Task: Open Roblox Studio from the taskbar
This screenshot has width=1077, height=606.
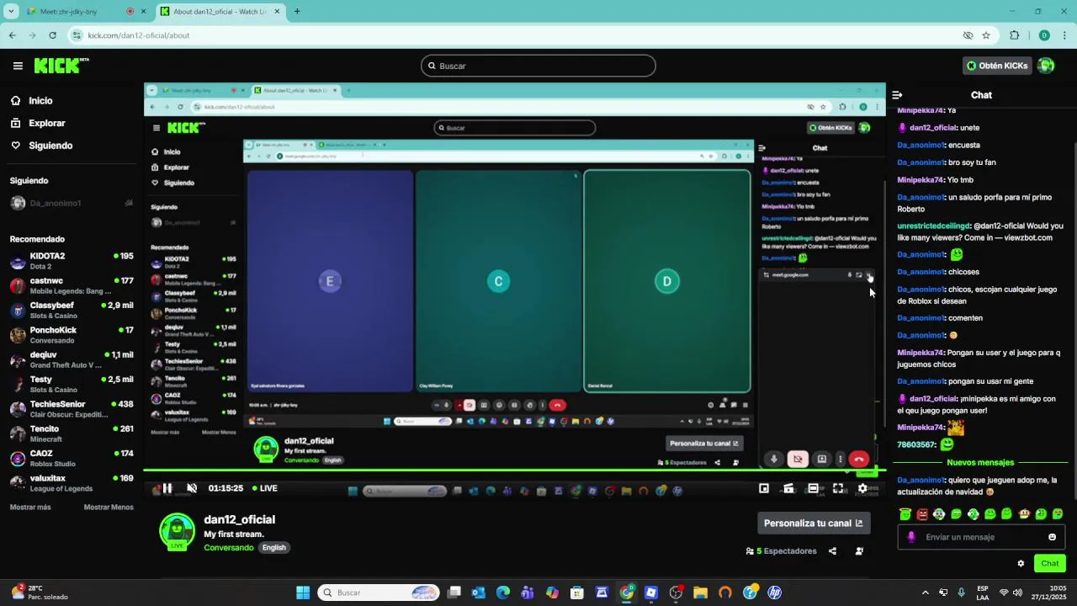Action: pyautogui.click(x=650, y=593)
